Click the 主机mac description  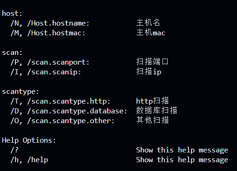[150, 33]
